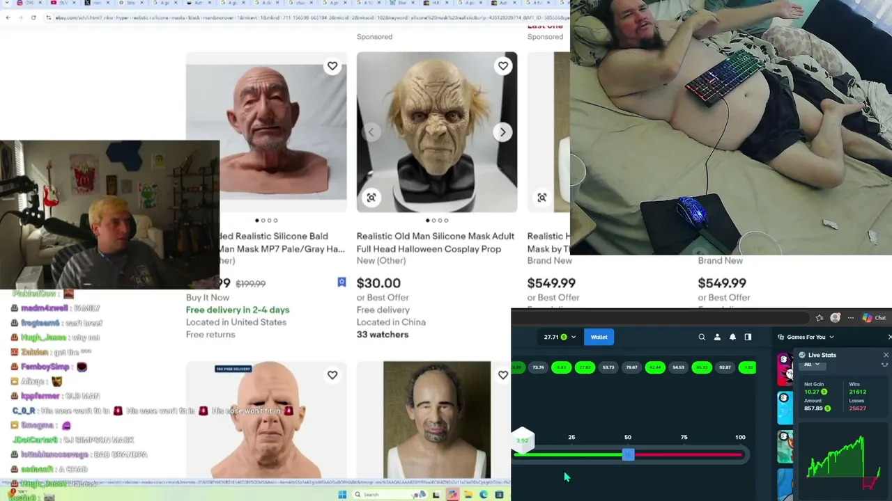The width and height of the screenshot is (892, 501).
Task: Favorite the bald wrinkled mask in second row
Action: pos(332,375)
